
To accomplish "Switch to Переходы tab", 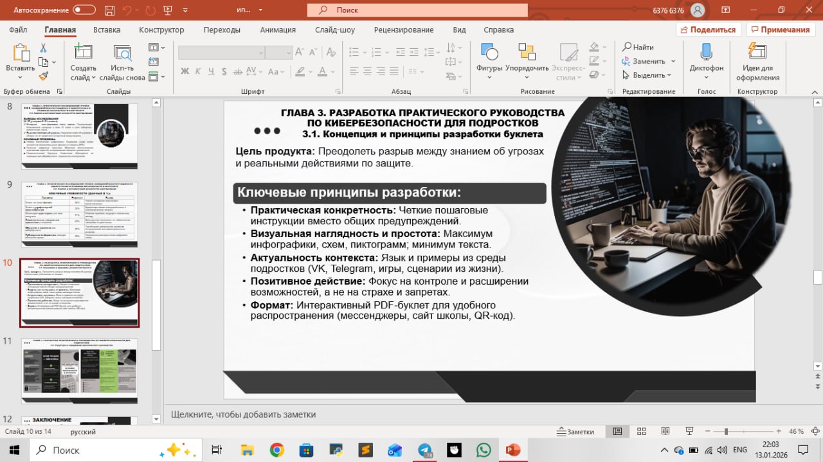I will [x=222, y=30].
